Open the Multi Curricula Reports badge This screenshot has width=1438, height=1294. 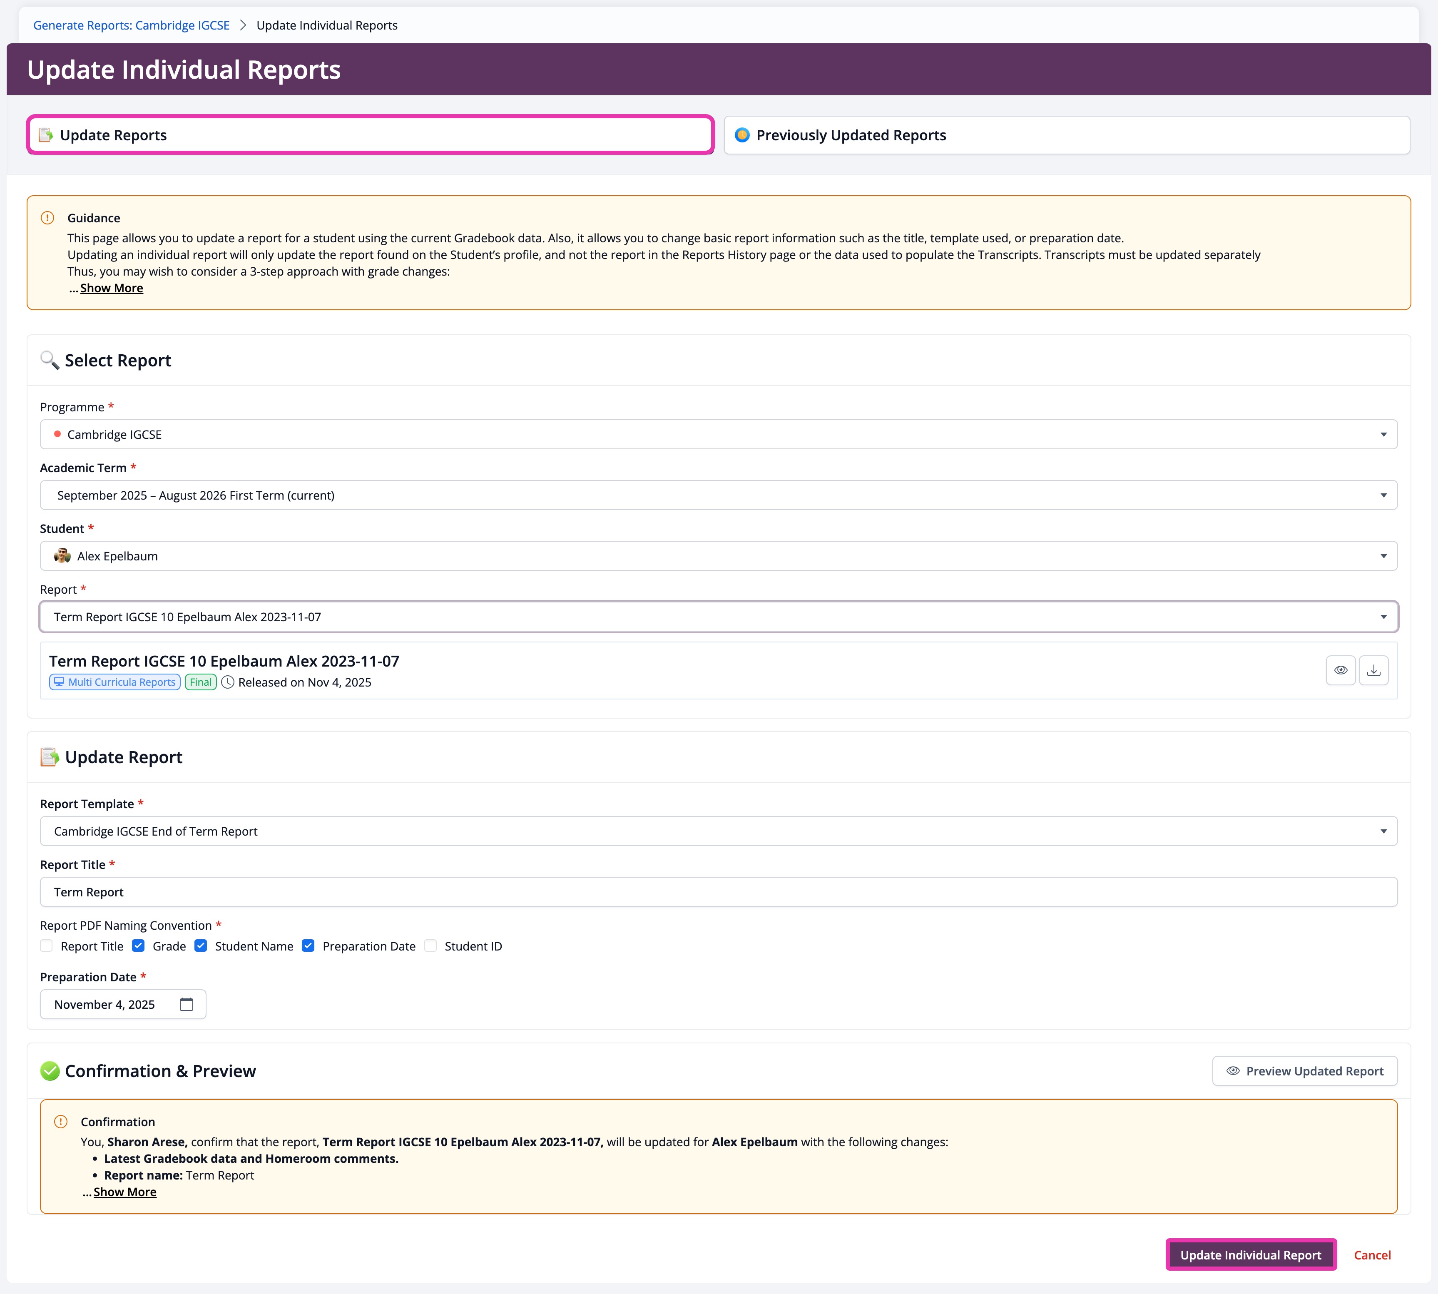[114, 682]
